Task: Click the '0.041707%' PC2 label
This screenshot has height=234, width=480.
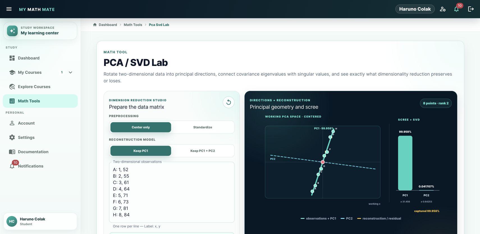Action: [426, 186]
